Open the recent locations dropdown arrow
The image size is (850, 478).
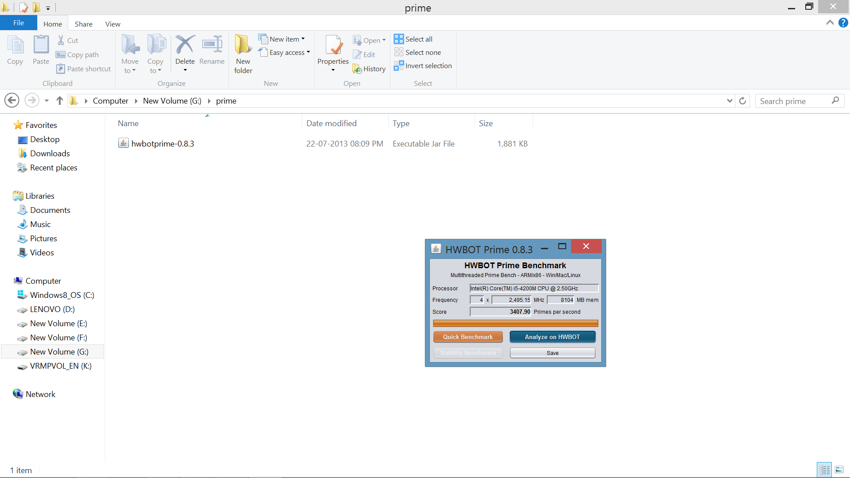[x=46, y=101]
